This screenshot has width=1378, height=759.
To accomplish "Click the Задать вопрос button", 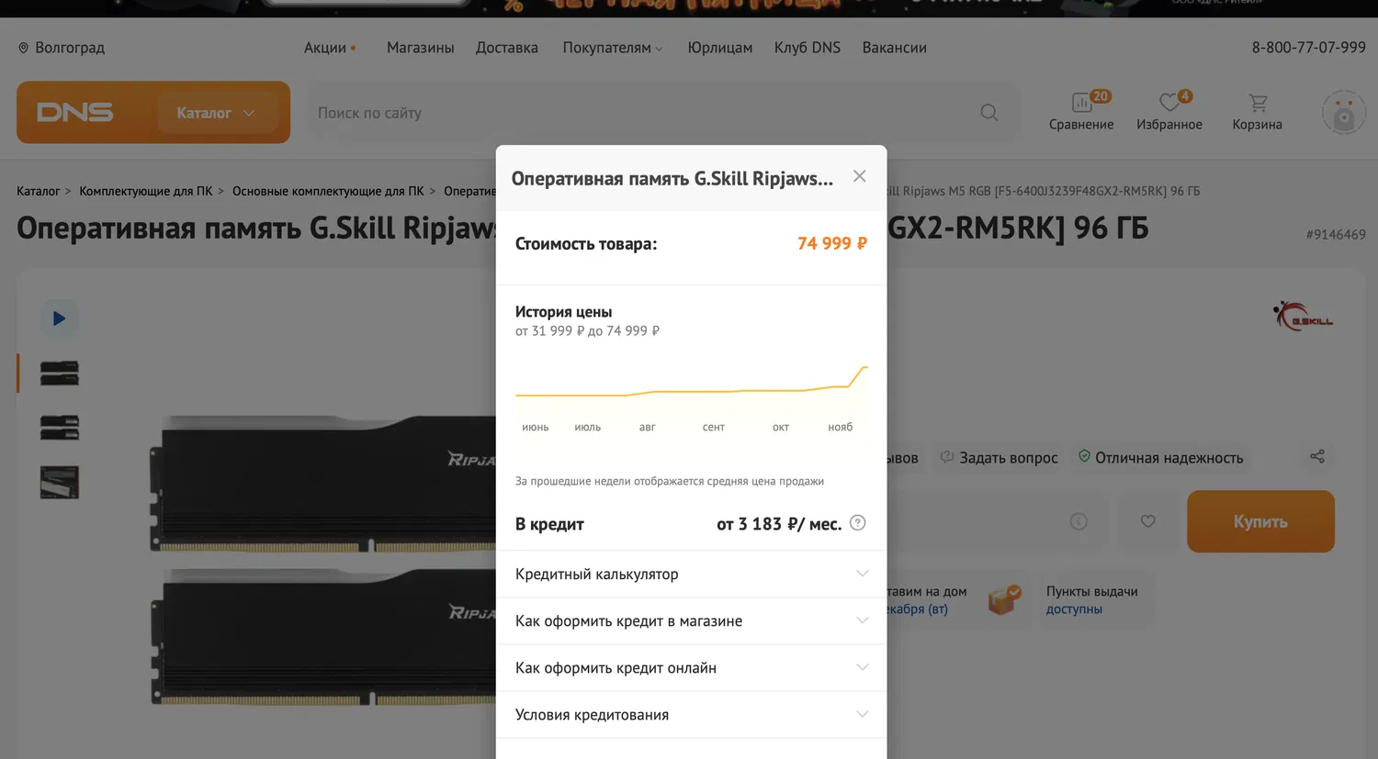I will 999,457.
